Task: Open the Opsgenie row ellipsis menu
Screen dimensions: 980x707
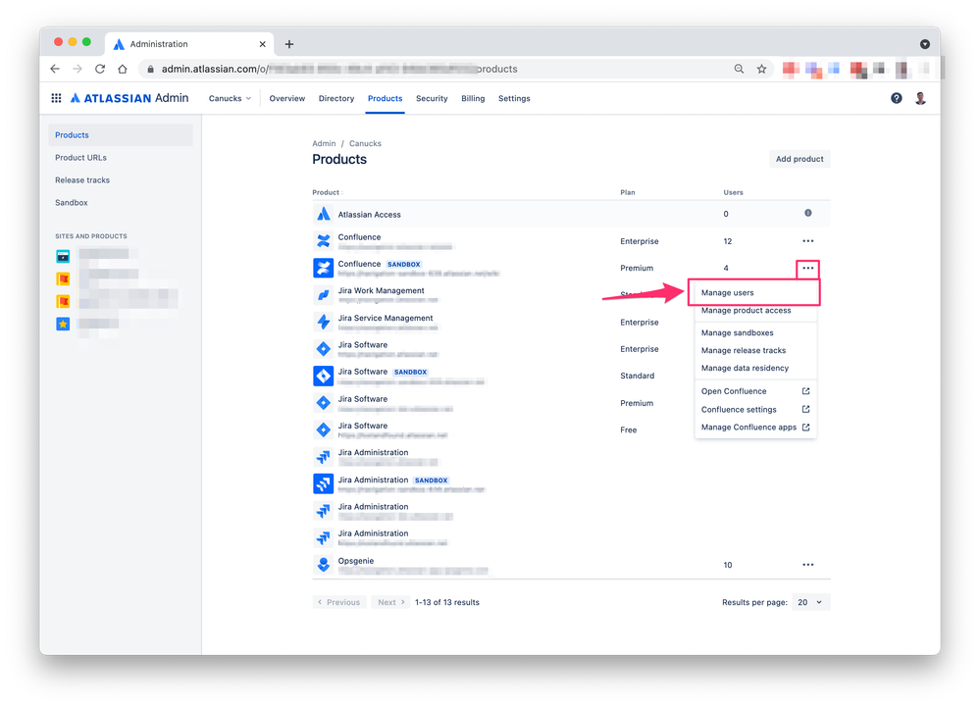Action: (x=807, y=564)
